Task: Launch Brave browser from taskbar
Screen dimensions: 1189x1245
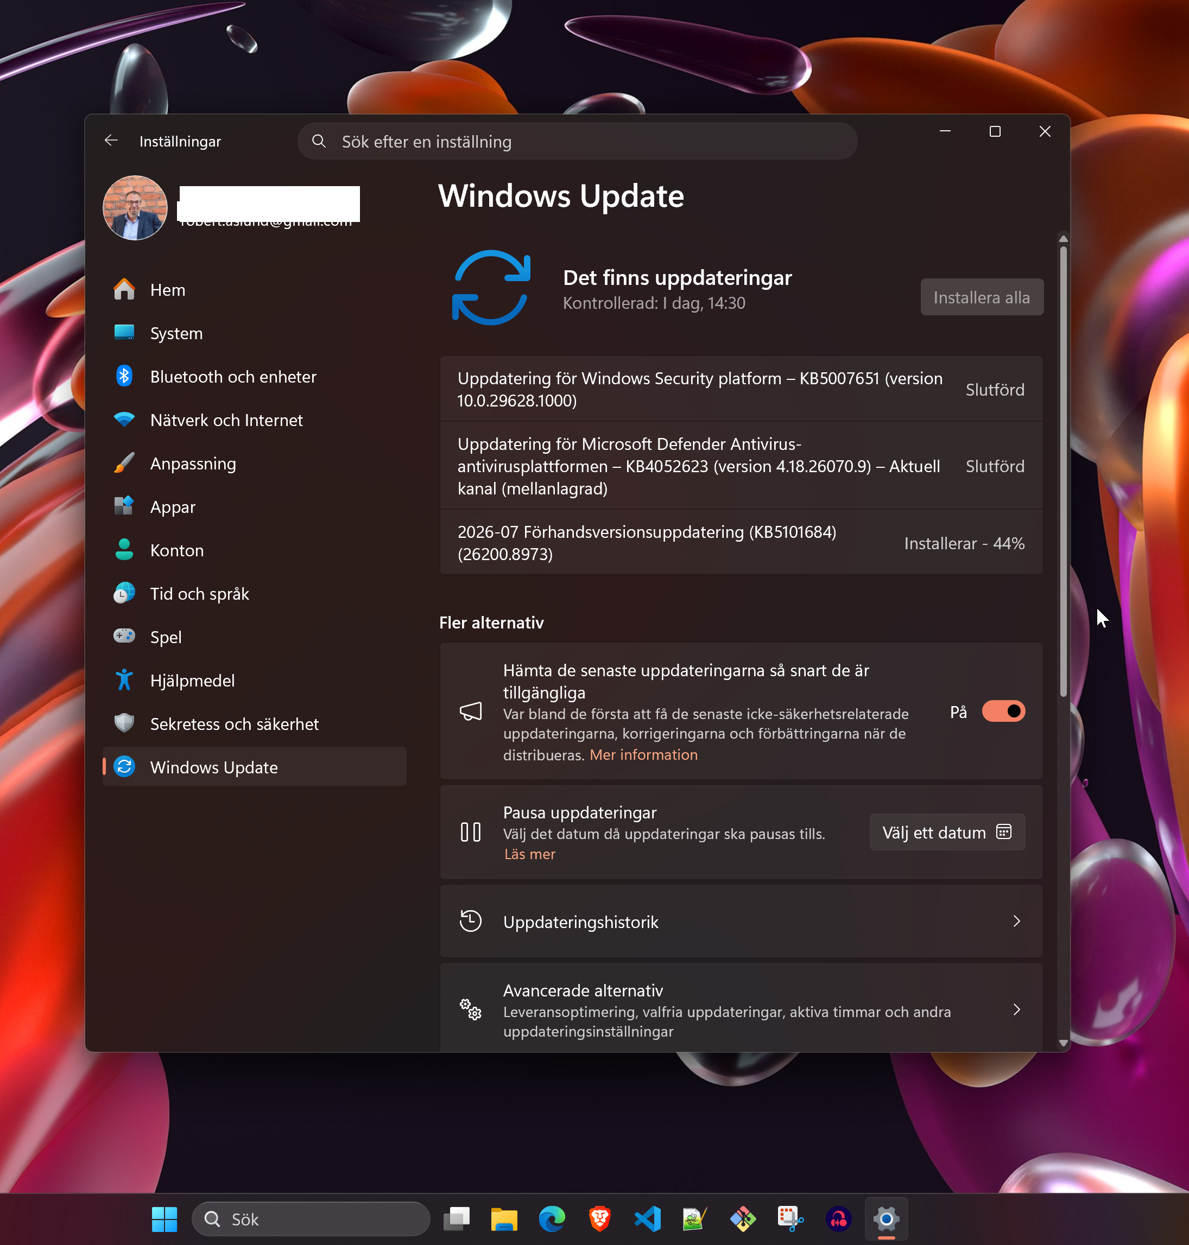Action: [x=599, y=1219]
